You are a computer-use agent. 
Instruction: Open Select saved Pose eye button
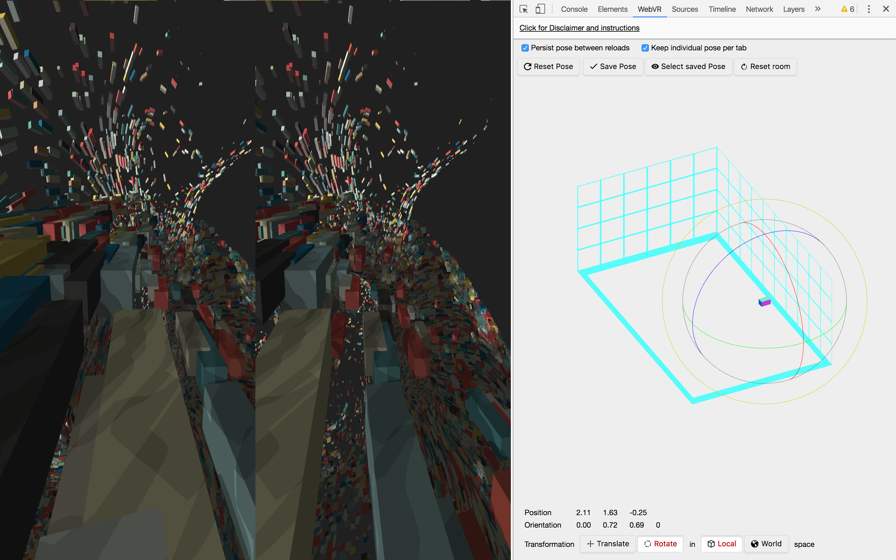[688, 67]
